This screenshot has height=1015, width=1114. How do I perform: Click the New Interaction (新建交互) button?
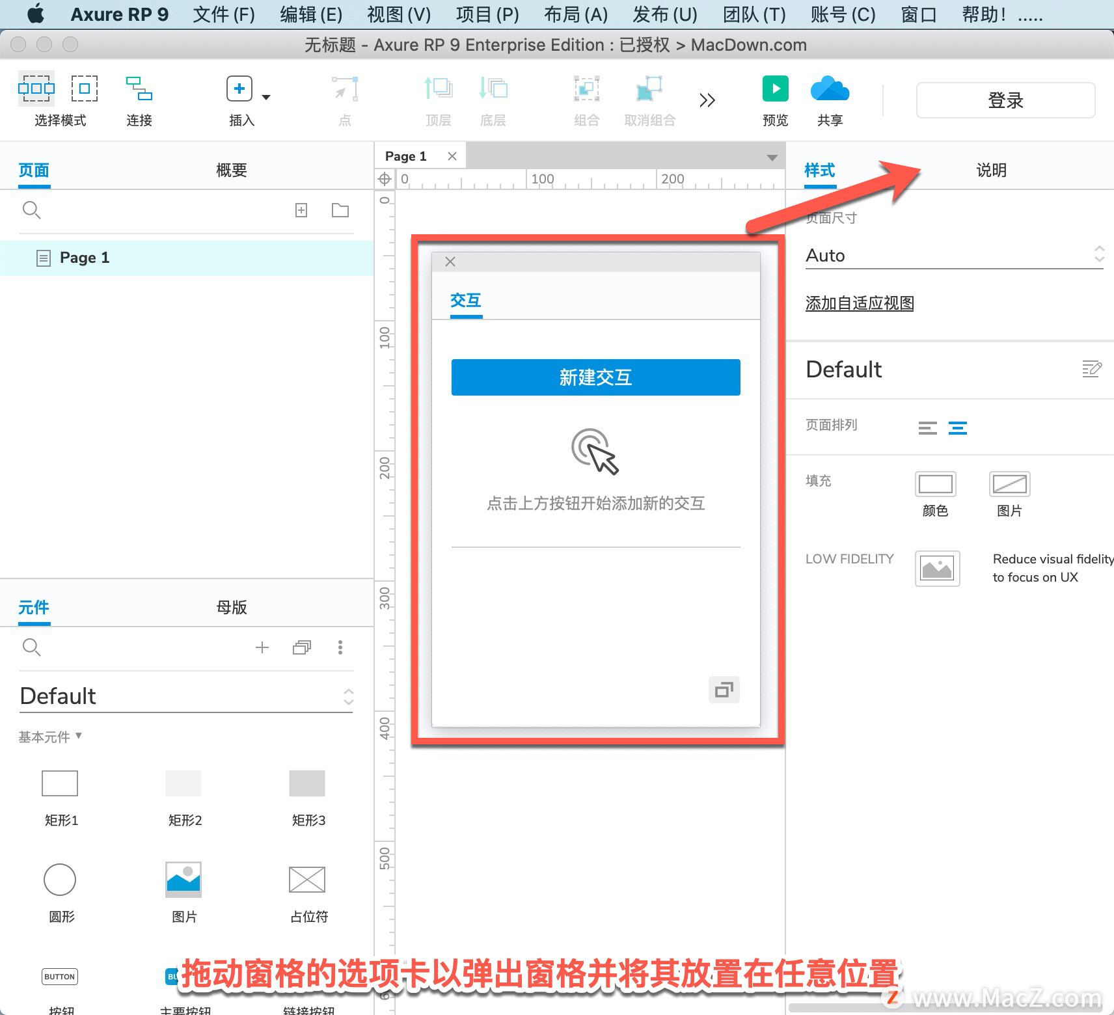coord(596,377)
